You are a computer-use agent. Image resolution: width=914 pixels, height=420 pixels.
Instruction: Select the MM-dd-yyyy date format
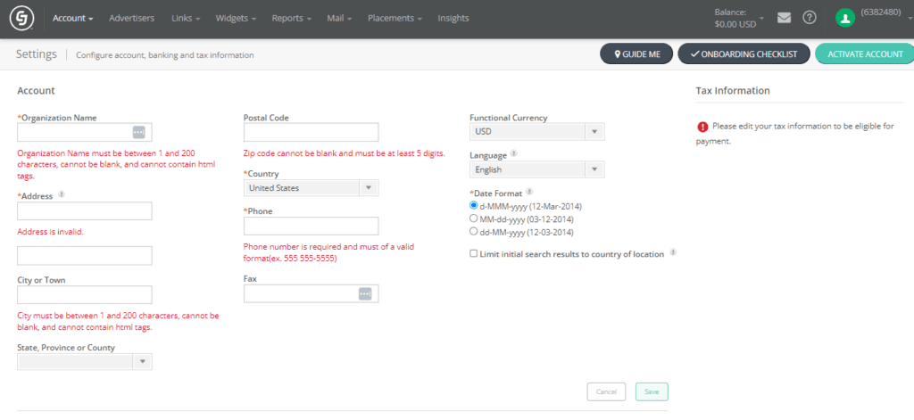[474, 218]
